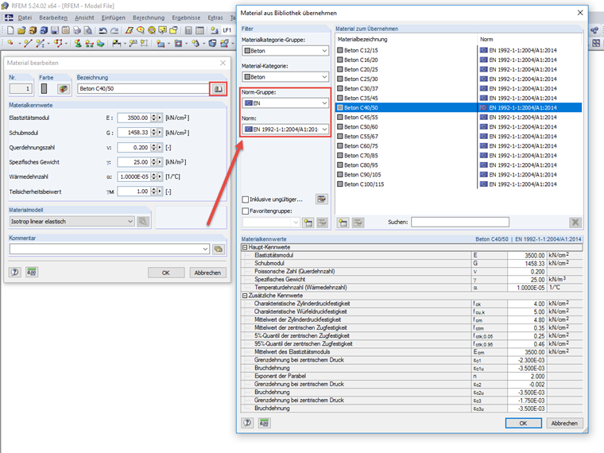Click the Bezeichnung field Beton C40/50

[143, 88]
